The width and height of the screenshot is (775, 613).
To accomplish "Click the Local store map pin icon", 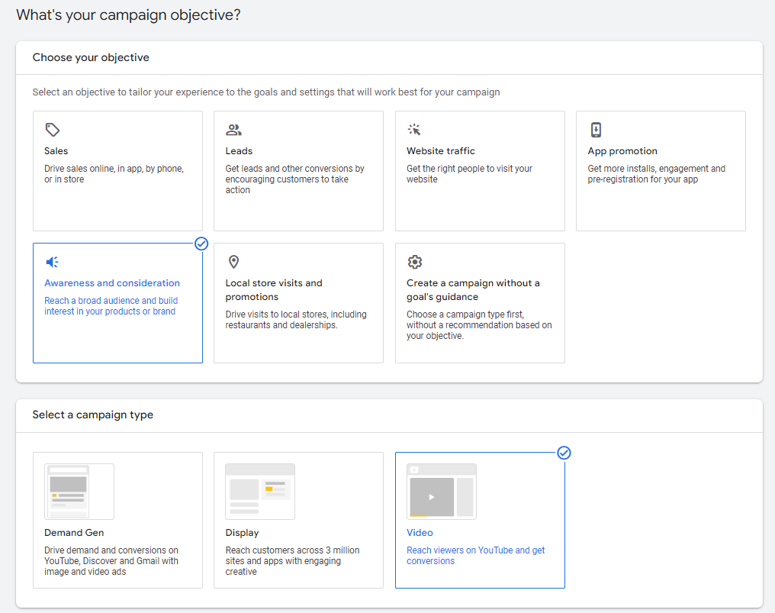I will tap(233, 262).
